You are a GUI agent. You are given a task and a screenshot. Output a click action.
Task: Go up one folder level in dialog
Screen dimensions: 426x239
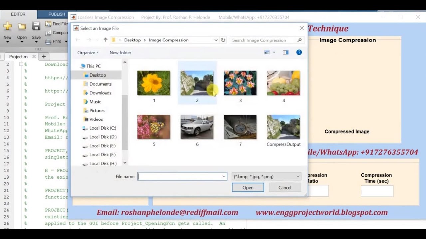coord(106,40)
